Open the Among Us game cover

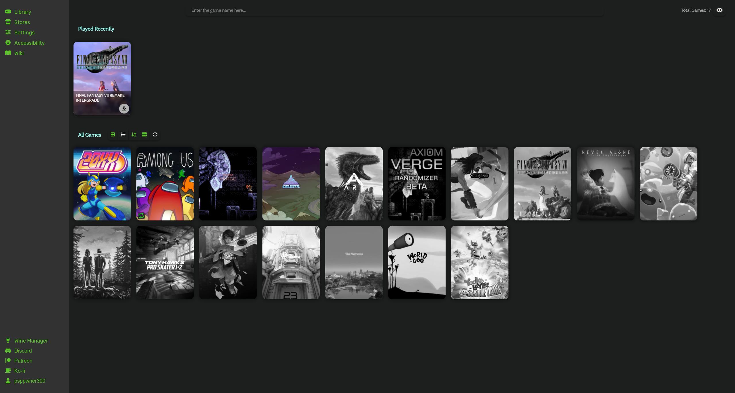tap(165, 184)
